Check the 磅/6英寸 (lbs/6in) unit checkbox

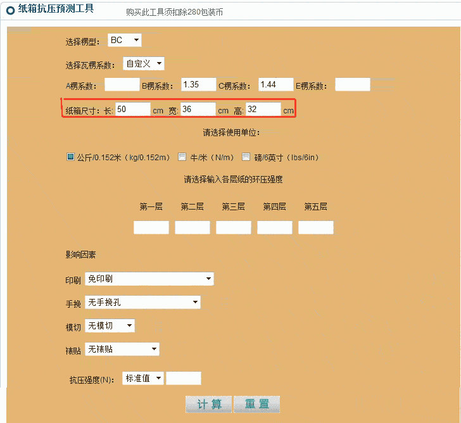[246, 157]
